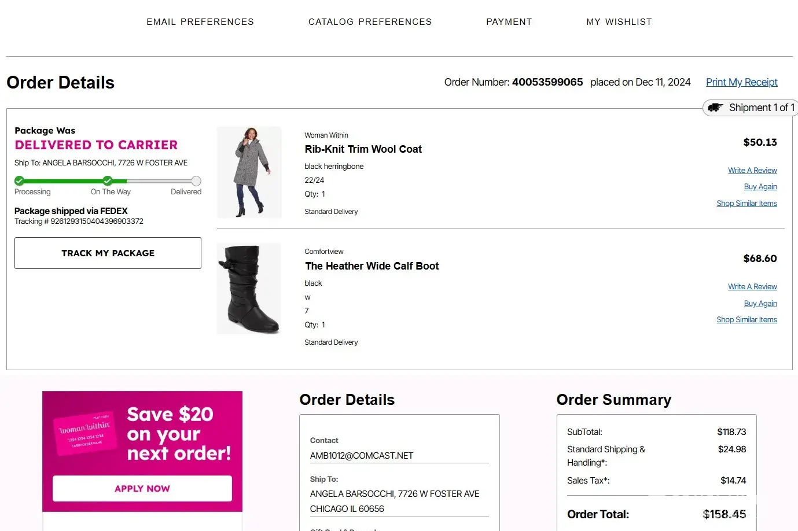The height and width of the screenshot is (531, 798).
Task: Click the shipment truck icon
Action: coord(716,108)
